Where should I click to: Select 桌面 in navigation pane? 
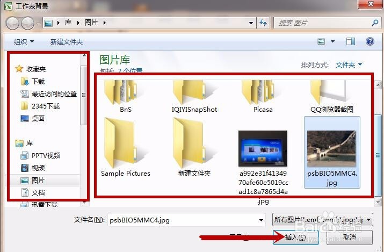click(38, 119)
